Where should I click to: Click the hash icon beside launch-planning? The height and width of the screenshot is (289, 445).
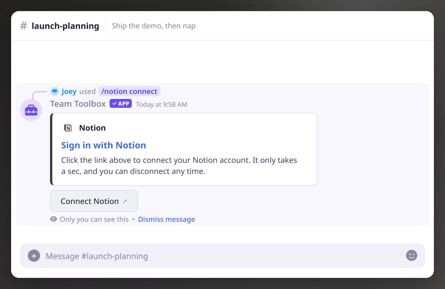point(24,26)
